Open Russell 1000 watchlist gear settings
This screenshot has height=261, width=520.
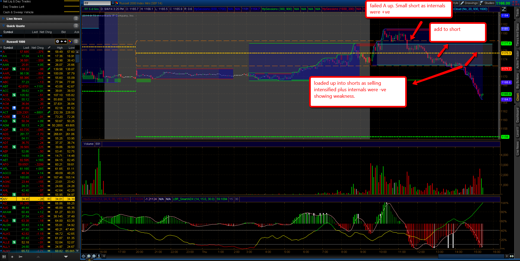pyautogui.click(x=57, y=41)
